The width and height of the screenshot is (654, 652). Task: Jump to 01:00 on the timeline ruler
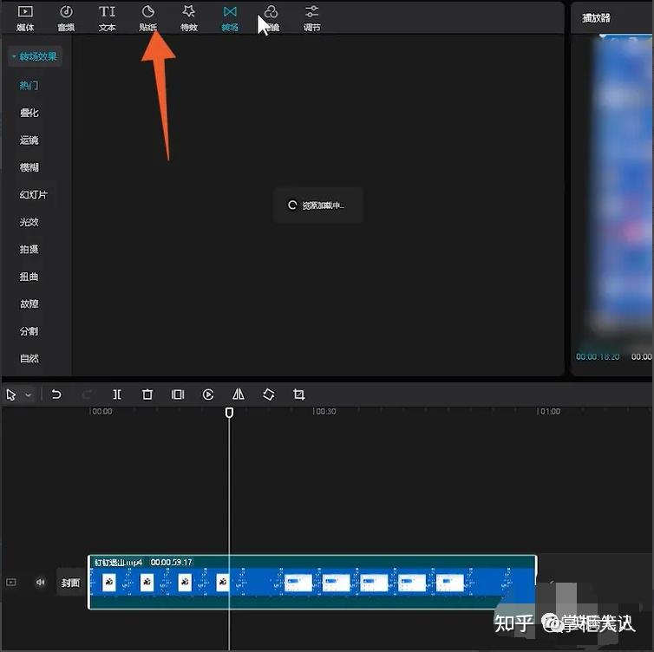[x=549, y=412]
